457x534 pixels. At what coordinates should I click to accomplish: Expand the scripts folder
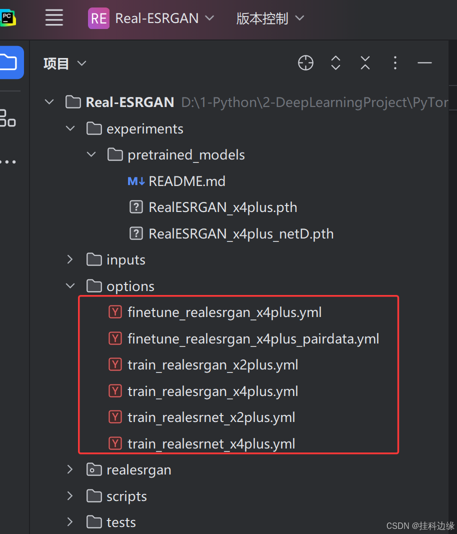pyautogui.click(x=70, y=495)
